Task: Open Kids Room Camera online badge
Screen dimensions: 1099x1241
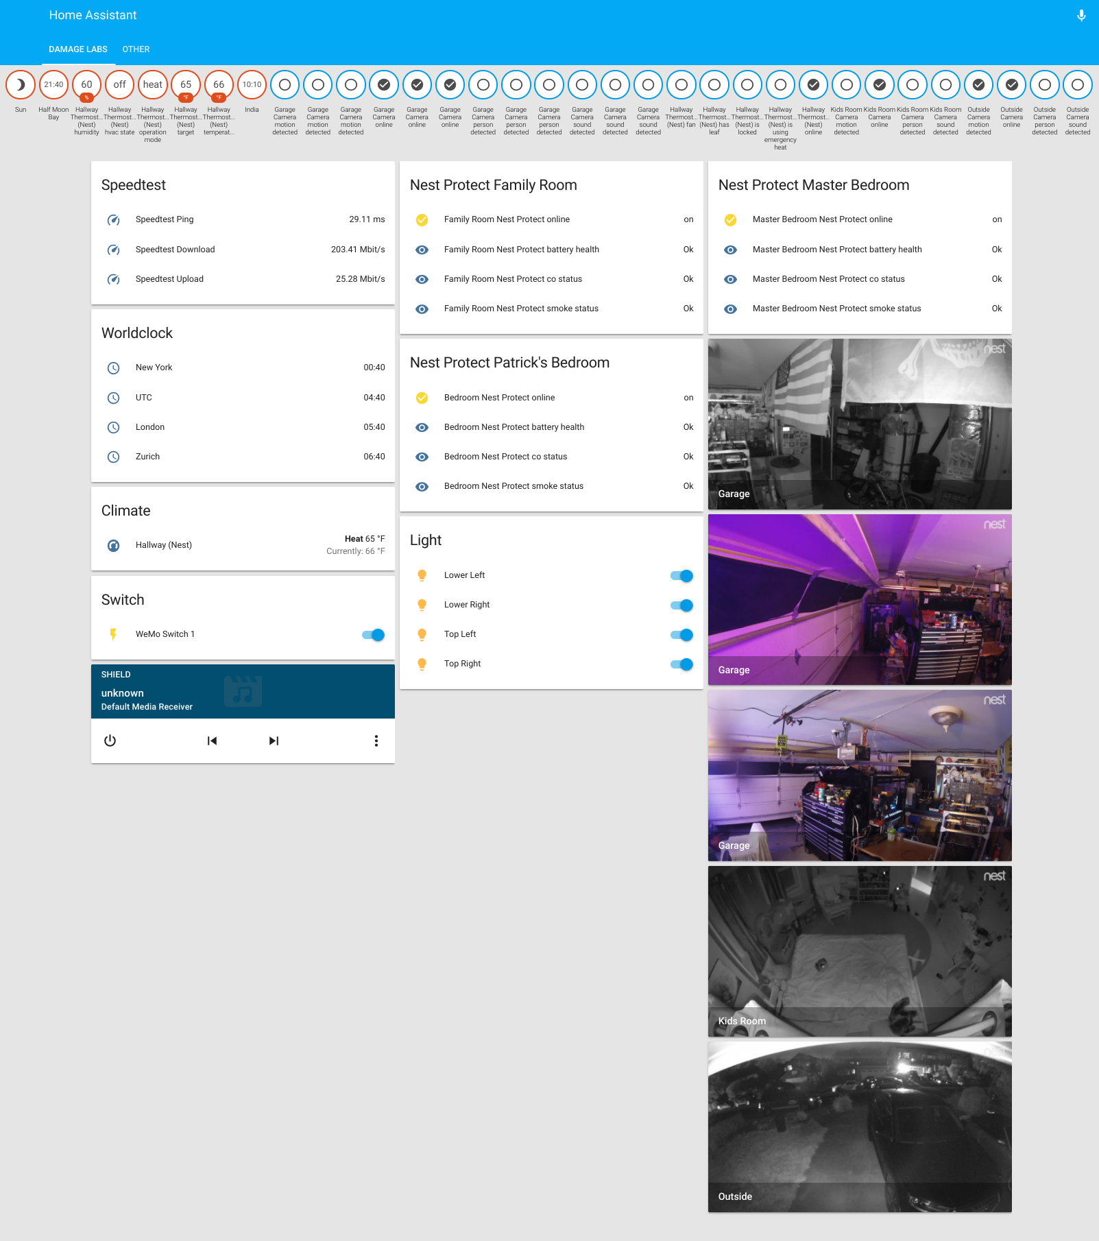Action: pyautogui.click(x=880, y=85)
